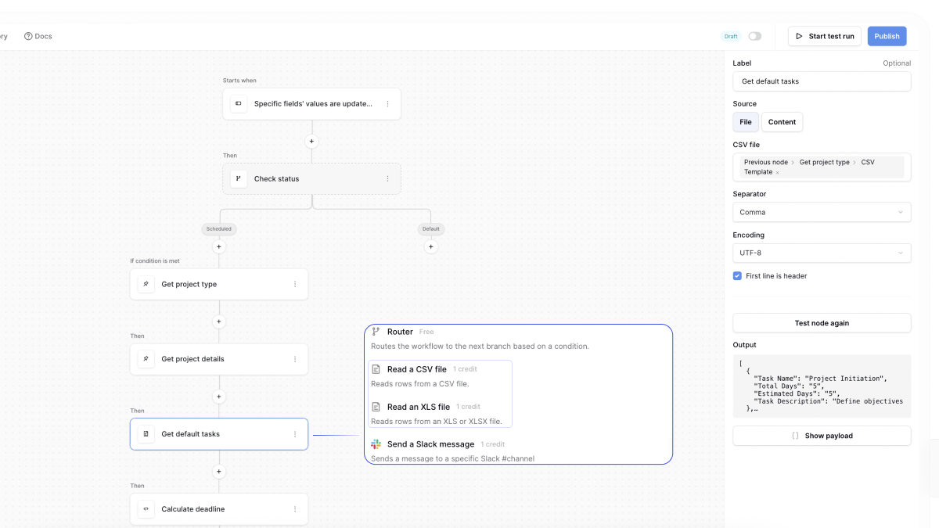Click the Publish button

click(887, 36)
